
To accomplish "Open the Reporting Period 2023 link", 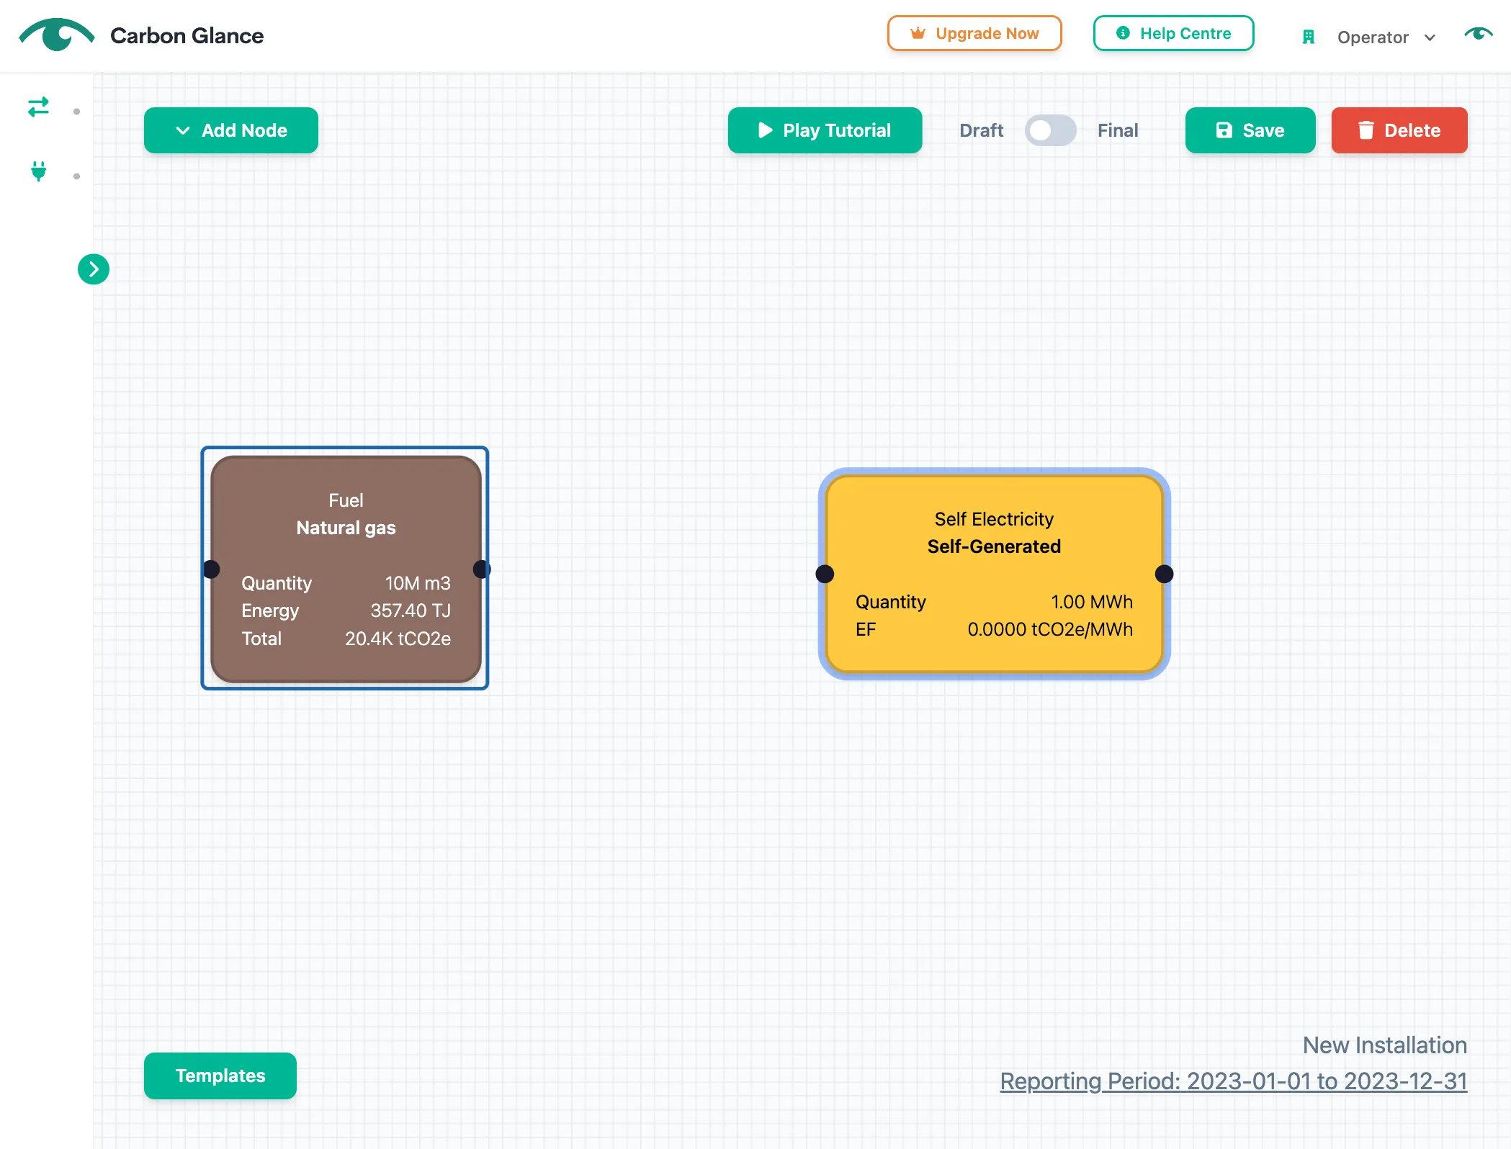I will click(x=1233, y=1081).
